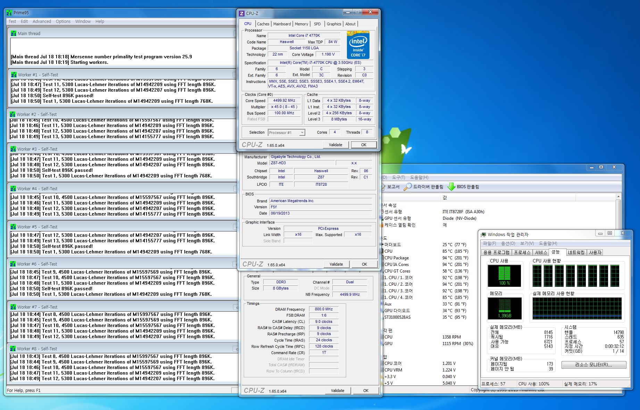Screen dimensions: 640x410
Task: Switch to the 서비스 tab in Task Manager
Action: [x=541, y=252]
